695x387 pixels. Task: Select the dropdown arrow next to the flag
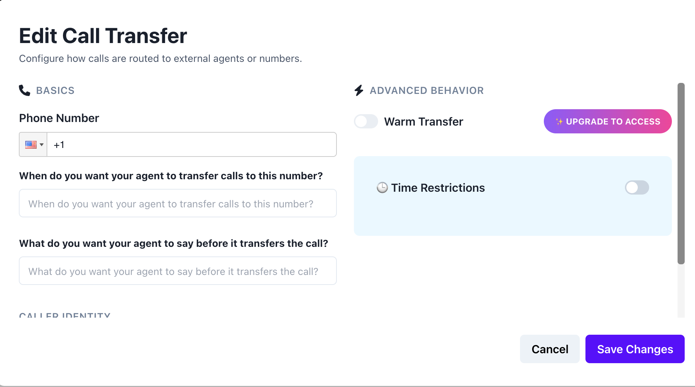[42, 144]
